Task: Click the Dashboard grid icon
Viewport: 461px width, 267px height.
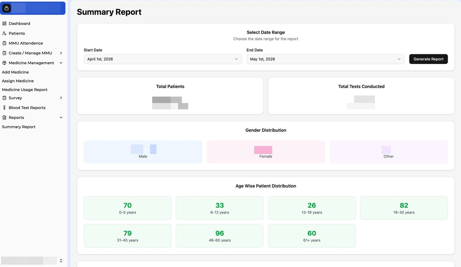Action: (x=4, y=24)
